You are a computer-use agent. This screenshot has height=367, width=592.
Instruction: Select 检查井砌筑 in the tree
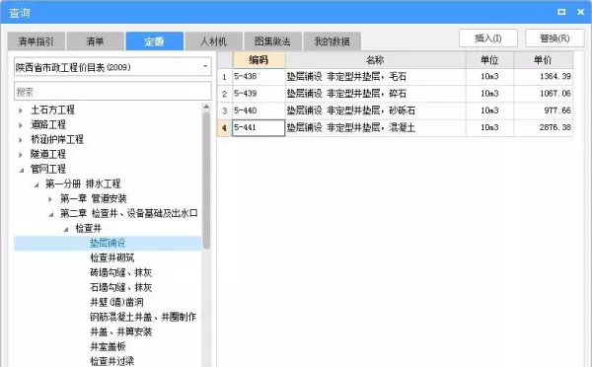click(x=112, y=257)
